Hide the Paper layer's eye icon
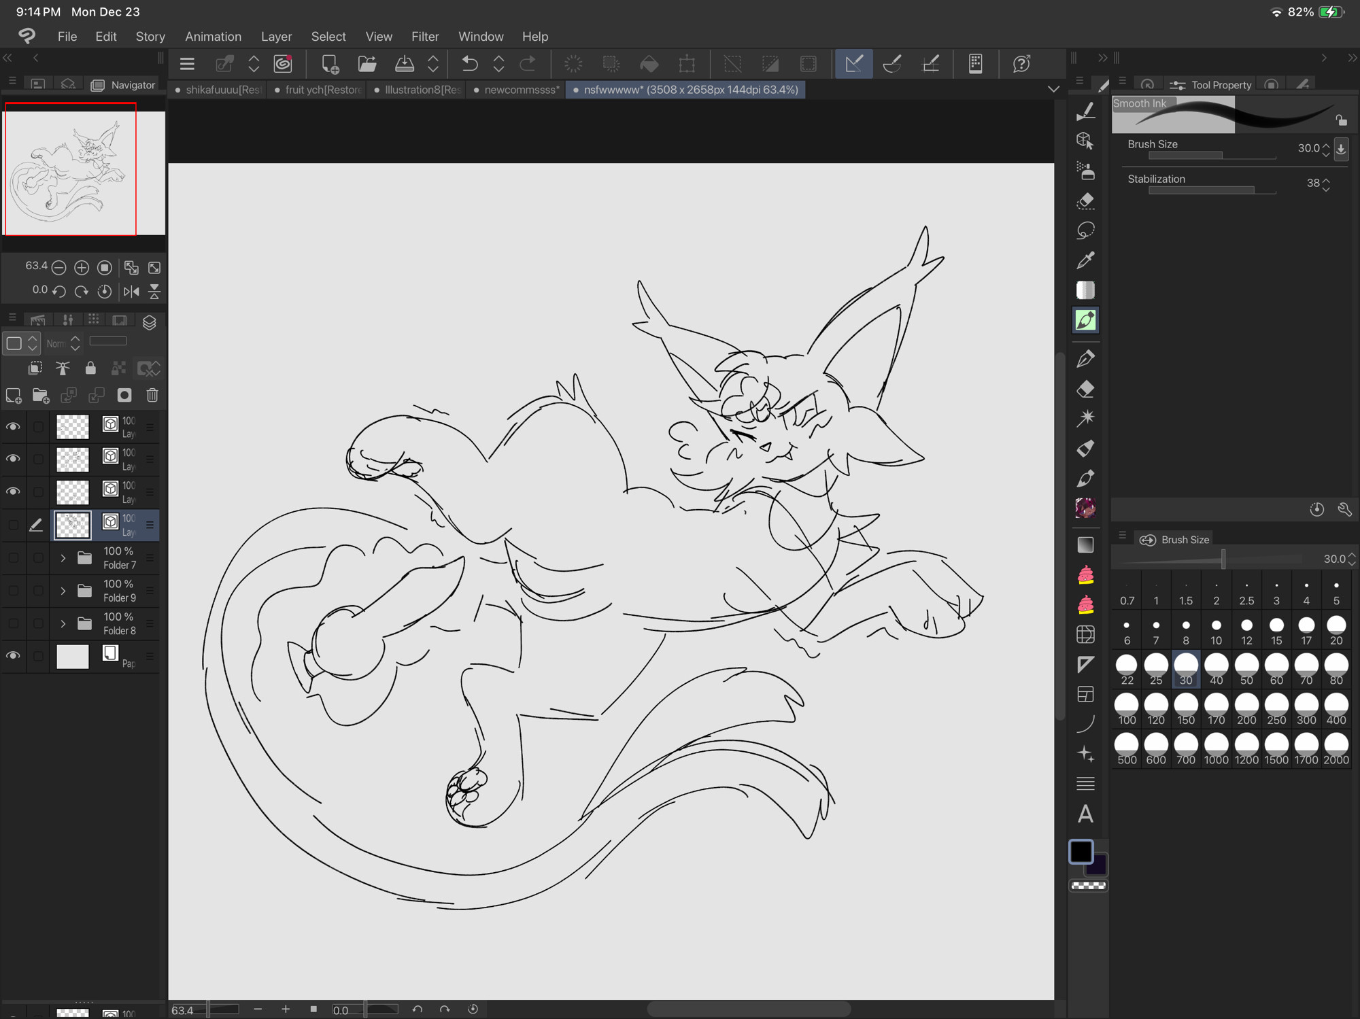Screen dimensions: 1360x1019 coord(13,656)
